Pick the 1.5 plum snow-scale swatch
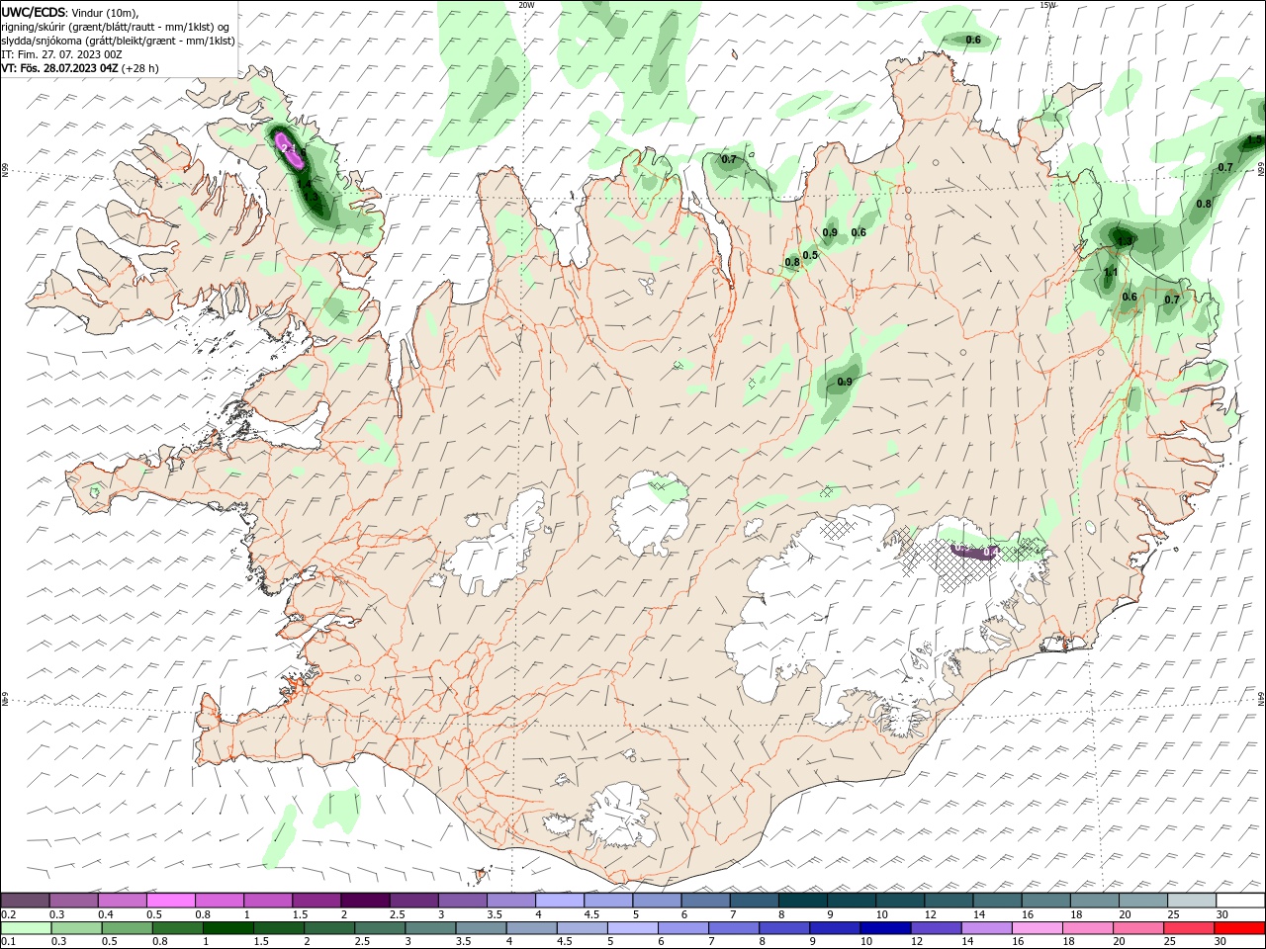1266x949 pixels. [x=316, y=901]
